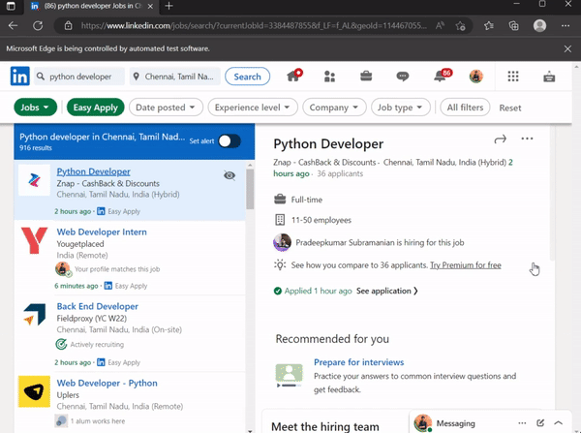The image size is (581, 433).
Task: Dismiss the automated test software banner
Action: pos(567,48)
